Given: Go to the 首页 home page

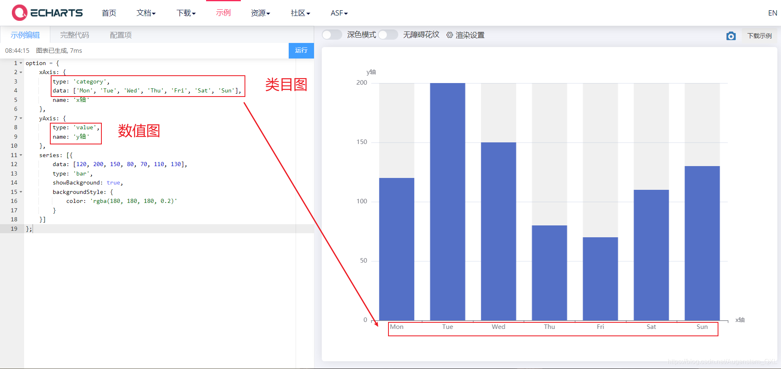Looking at the screenshot, I should tap(109, 13).
